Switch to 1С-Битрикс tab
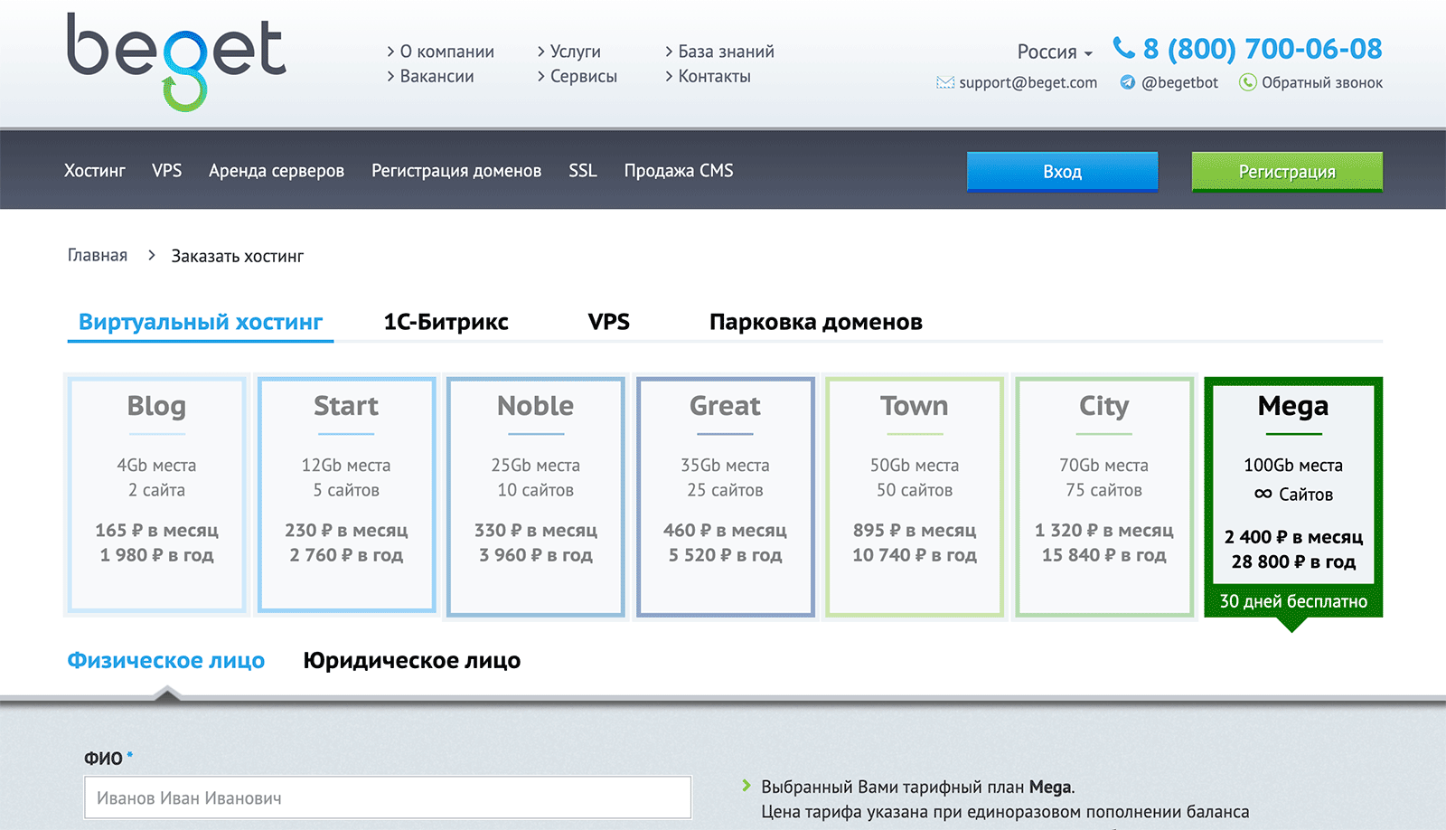The image size is (1446, 830). tap(446, 322)
